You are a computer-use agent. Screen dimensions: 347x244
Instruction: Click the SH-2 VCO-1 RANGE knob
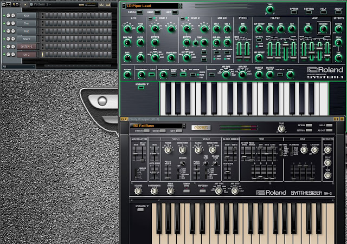pos(168,150)
